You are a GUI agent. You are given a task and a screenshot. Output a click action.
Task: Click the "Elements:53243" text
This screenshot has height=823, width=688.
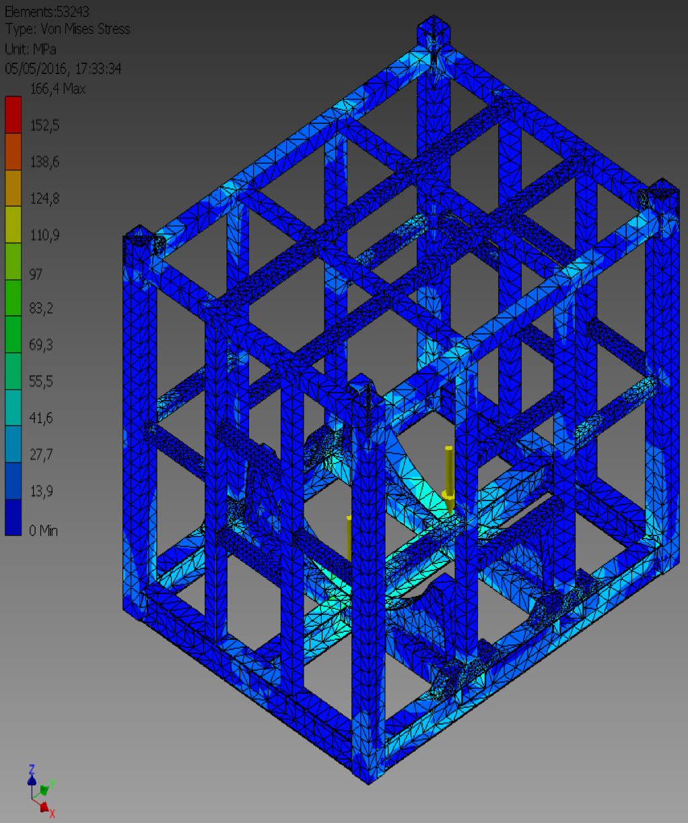coord(46,11)
